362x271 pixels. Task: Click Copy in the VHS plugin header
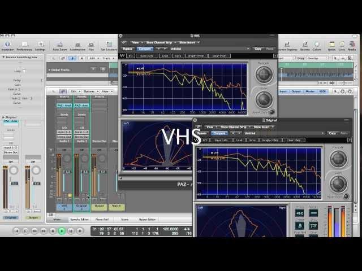(258, 49)
